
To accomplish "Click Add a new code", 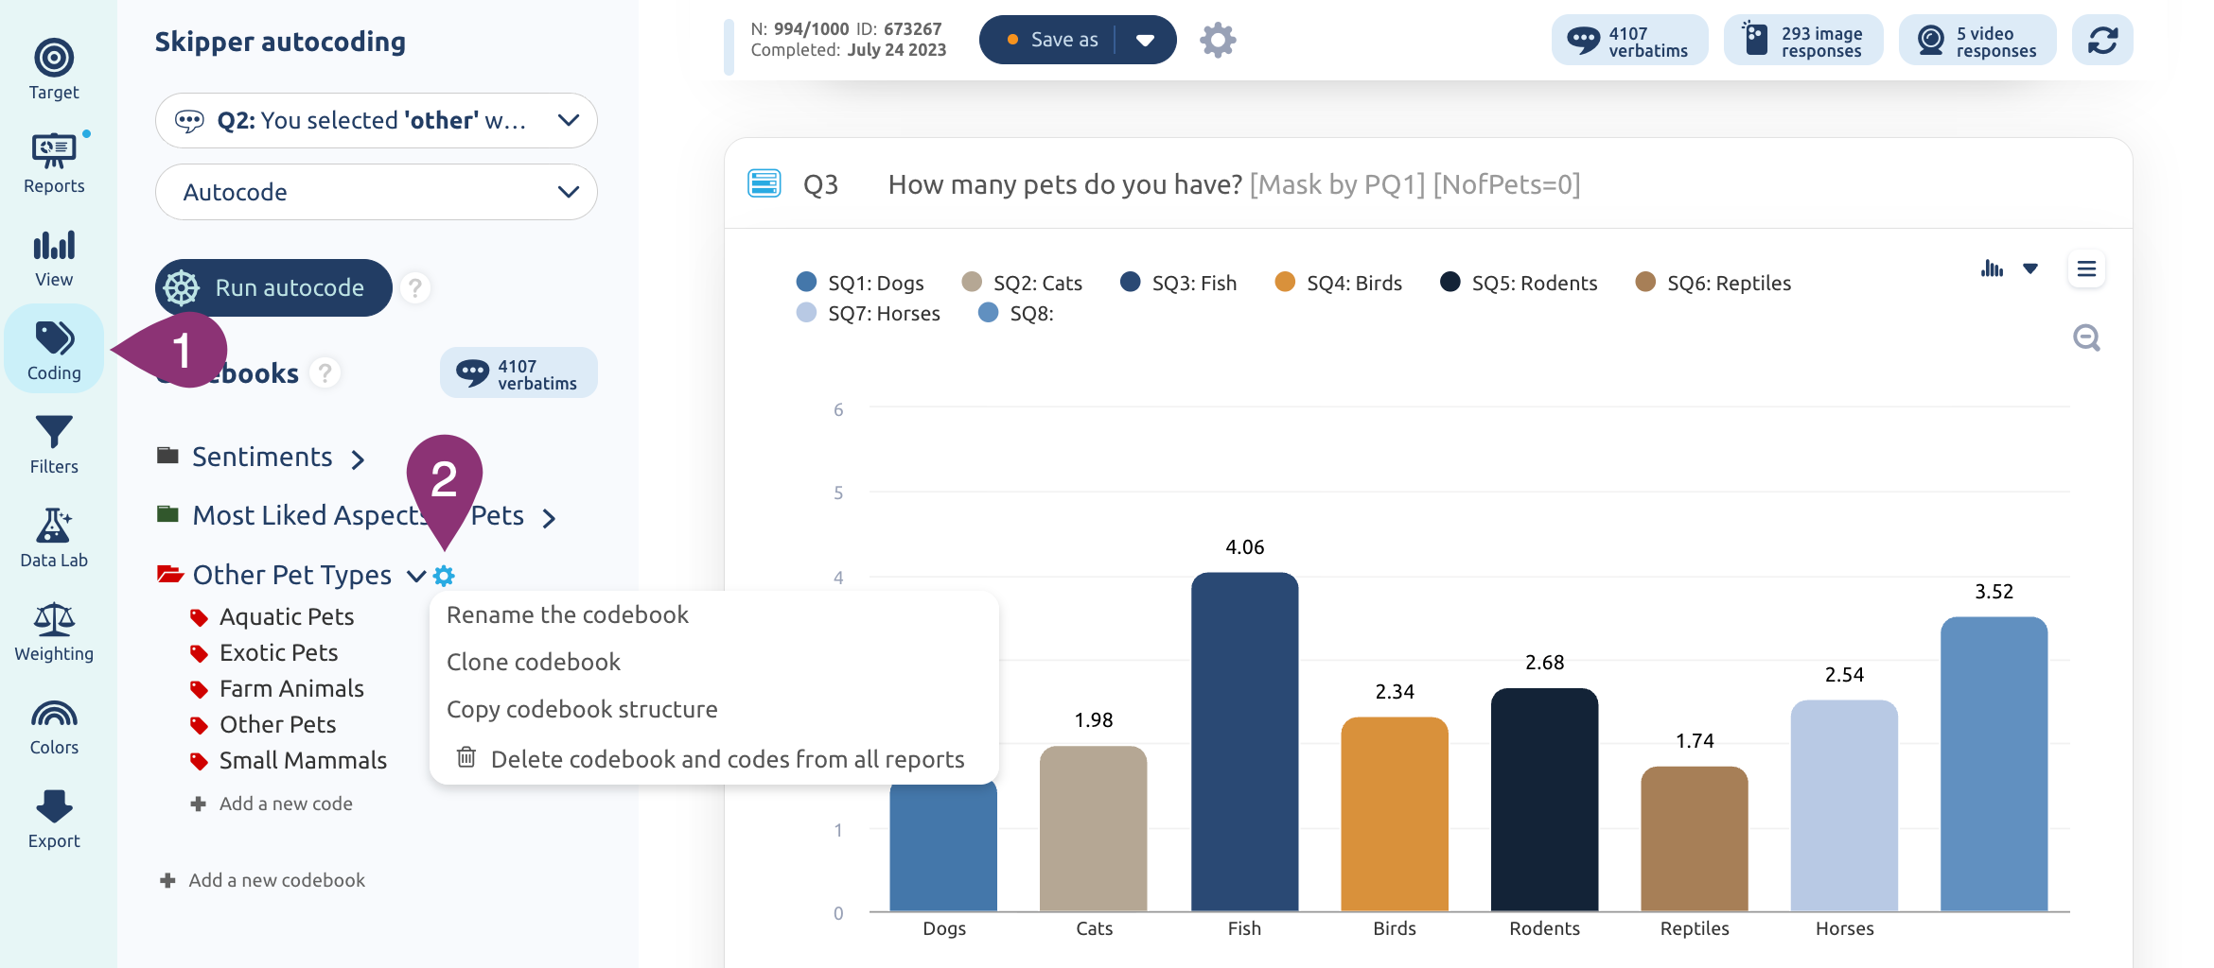I will pos(272,804).
